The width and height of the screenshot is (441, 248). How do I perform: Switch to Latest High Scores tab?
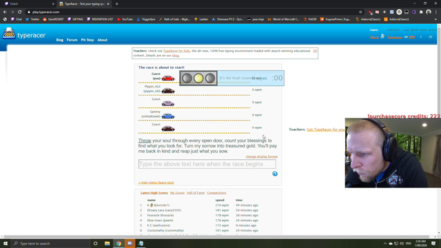tap(154, 193)
